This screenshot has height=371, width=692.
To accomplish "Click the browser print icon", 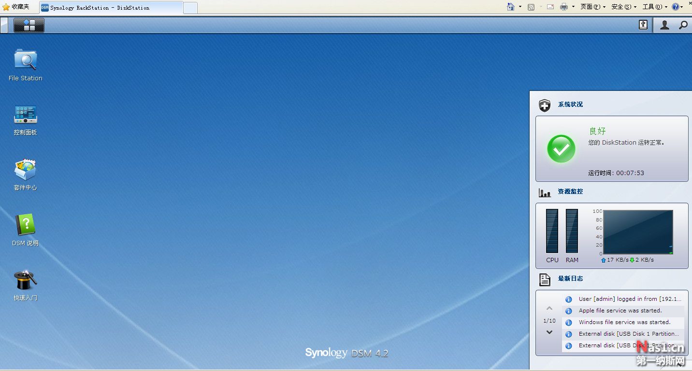I will coord(564,7).
